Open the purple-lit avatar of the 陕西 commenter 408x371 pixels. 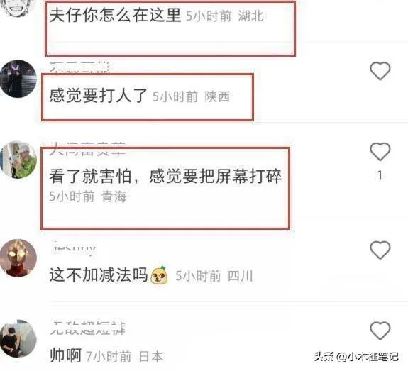tap(18, 79)
